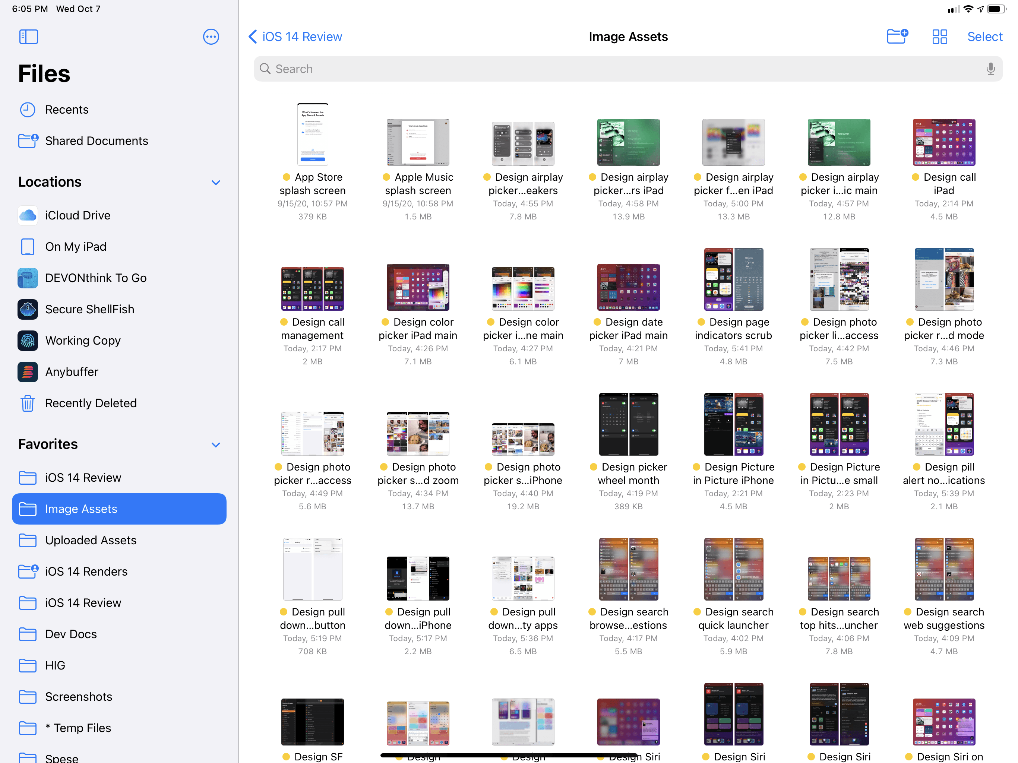Open Design pull down 2.2 MB file
The image size is (1018, 763).
point(418,579)
